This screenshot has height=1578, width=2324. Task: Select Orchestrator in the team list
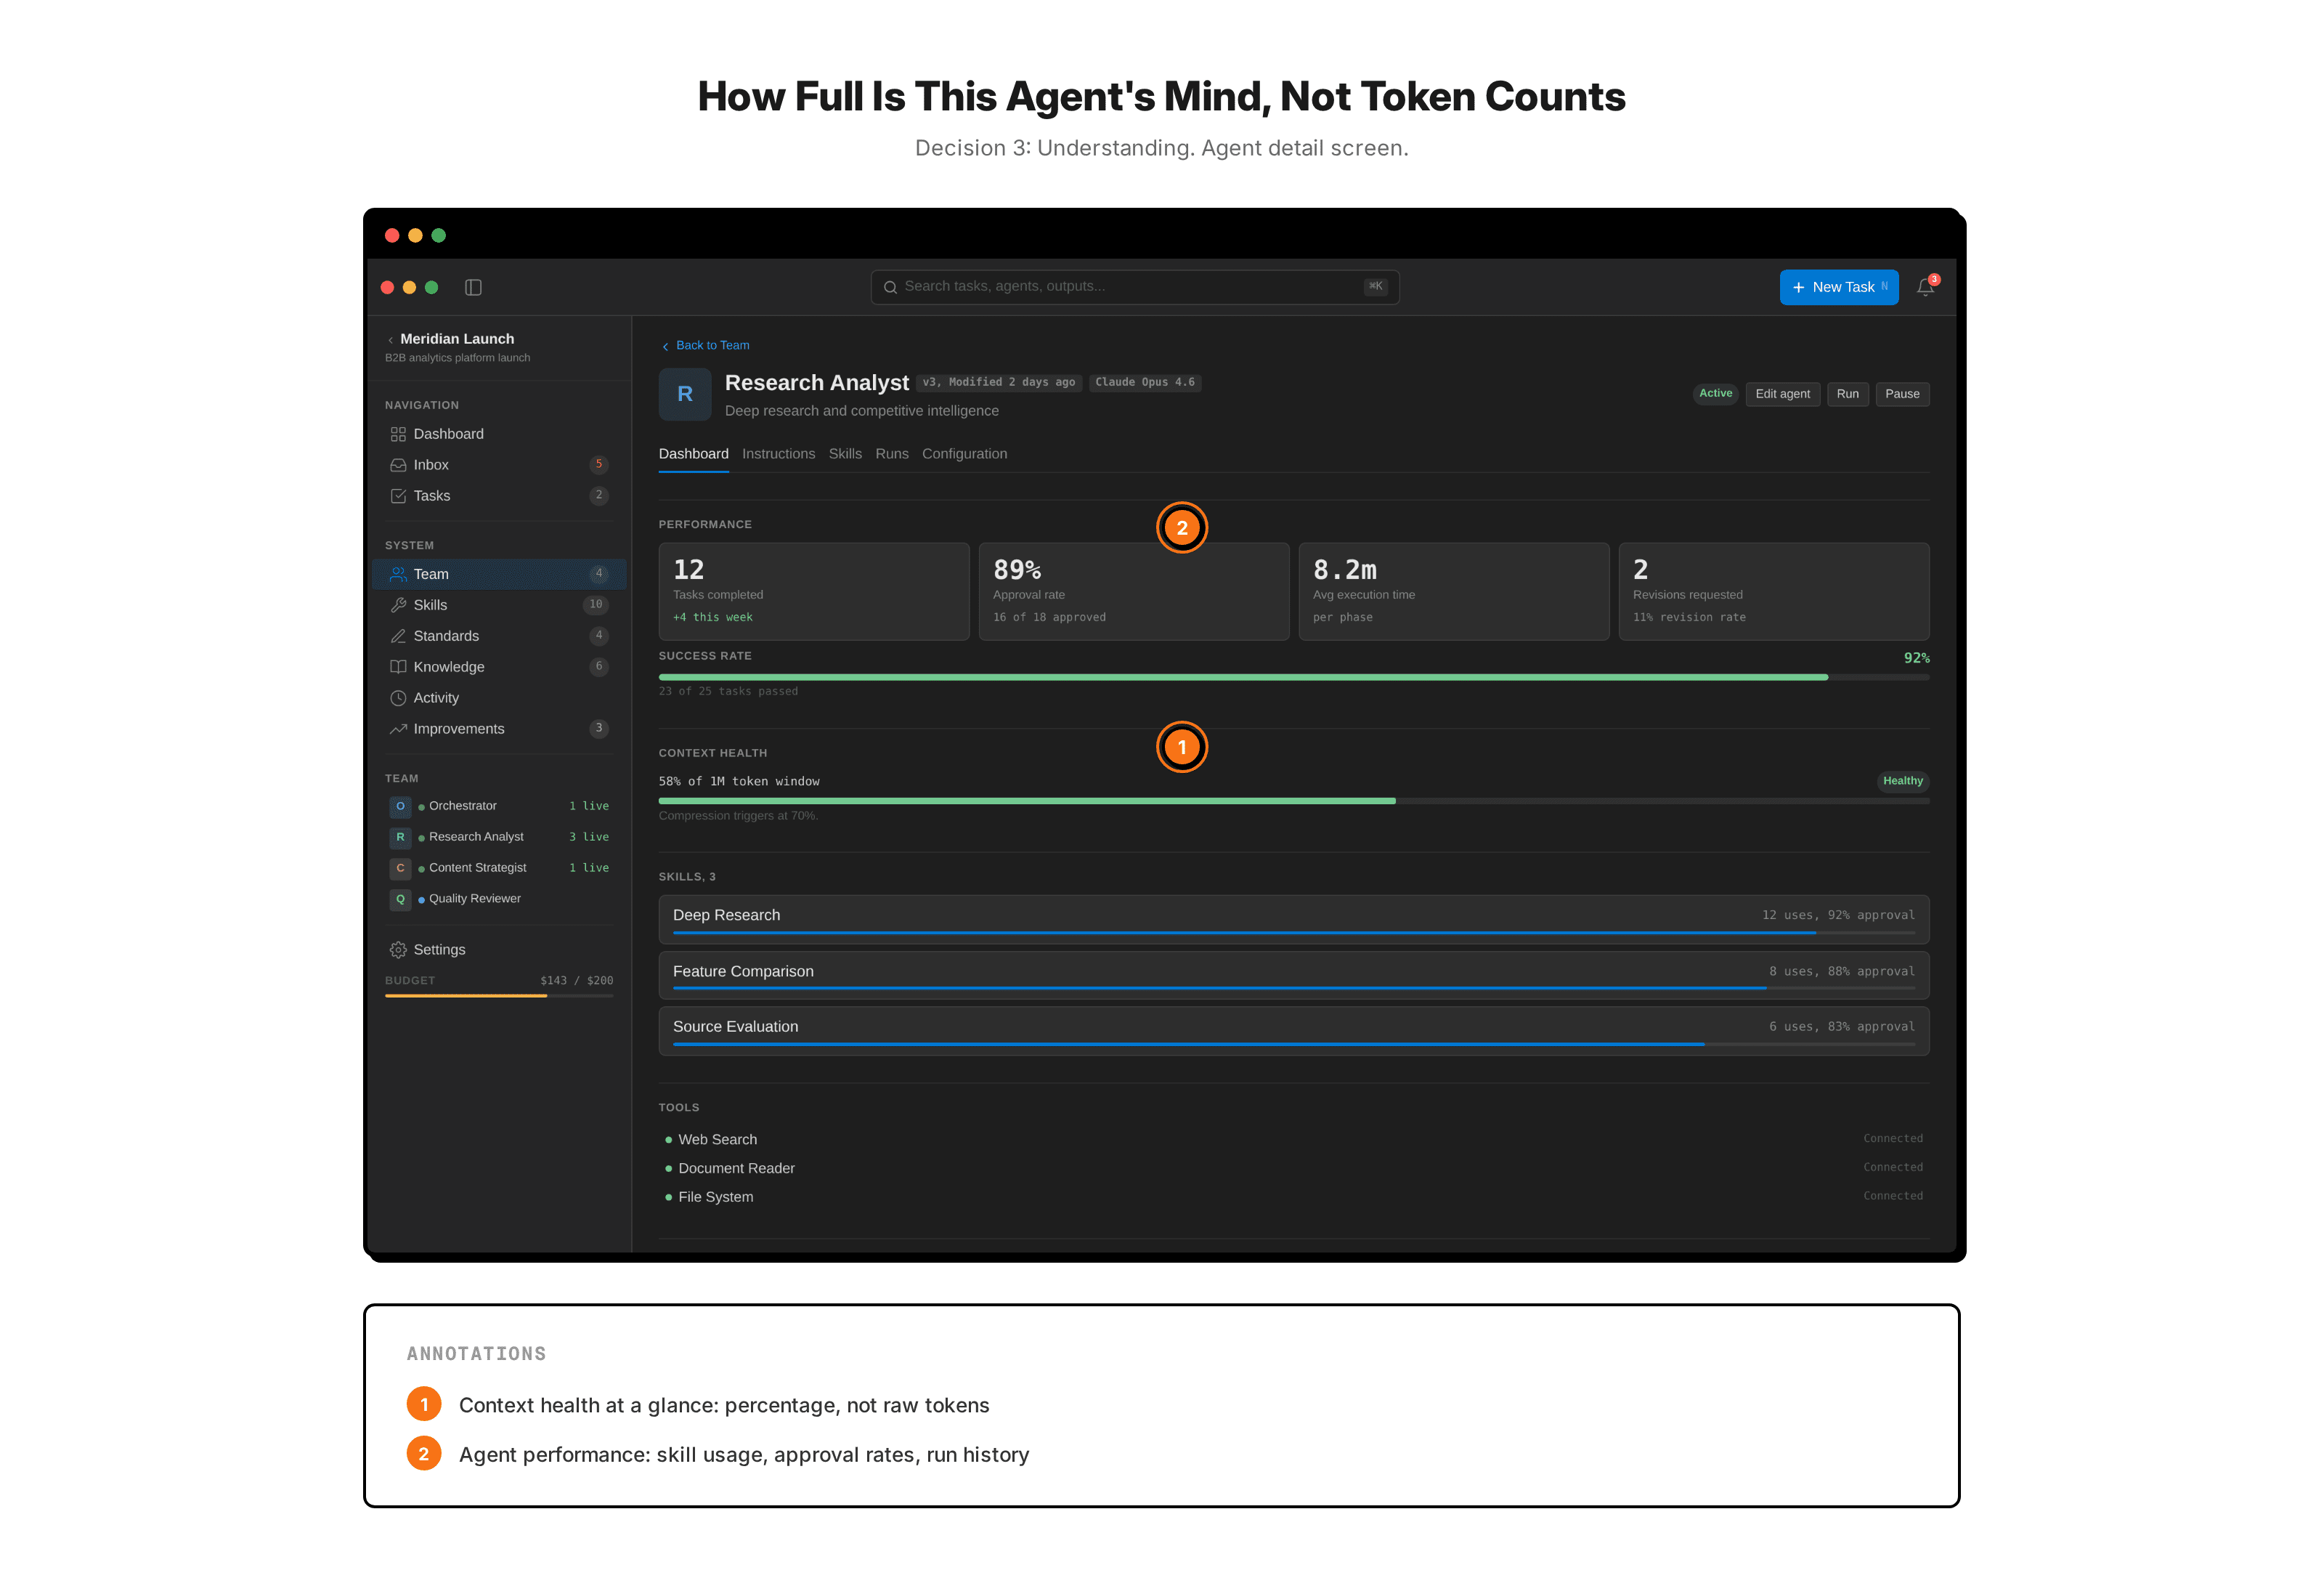[x=499, y=806]
